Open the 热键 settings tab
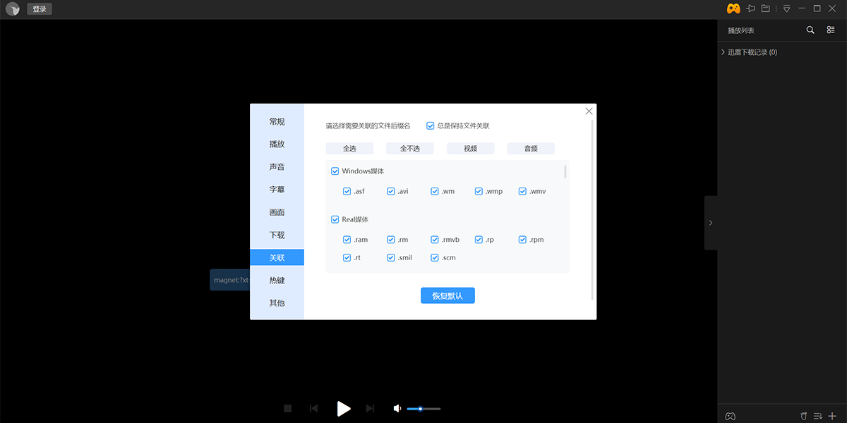 pyautogui.click(x=277, y=281)
